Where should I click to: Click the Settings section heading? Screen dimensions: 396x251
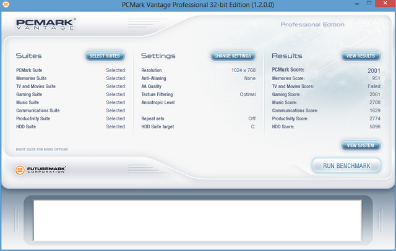pos(158,56)
